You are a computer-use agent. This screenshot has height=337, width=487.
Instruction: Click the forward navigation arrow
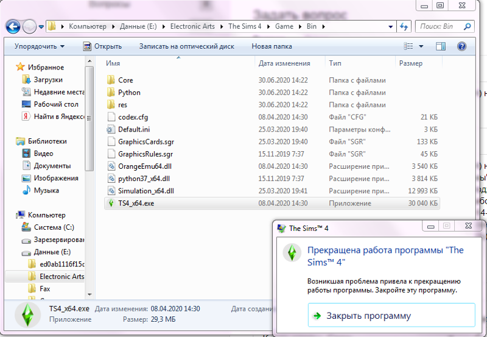29,27
